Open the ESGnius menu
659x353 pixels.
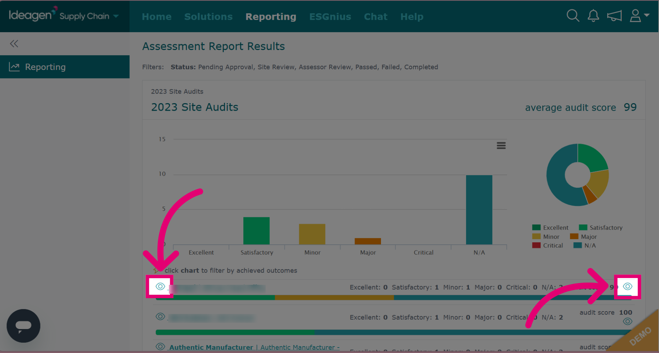pos(330,16)
